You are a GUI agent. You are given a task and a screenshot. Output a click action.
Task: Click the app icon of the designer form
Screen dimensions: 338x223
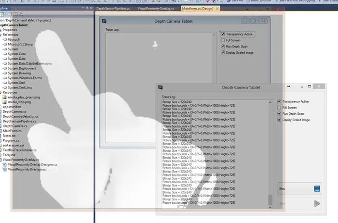[104, 21]
